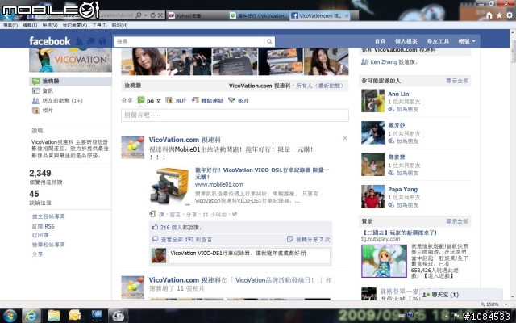Close the VicoVation.com Facebook tab

(x=347, y=15)
